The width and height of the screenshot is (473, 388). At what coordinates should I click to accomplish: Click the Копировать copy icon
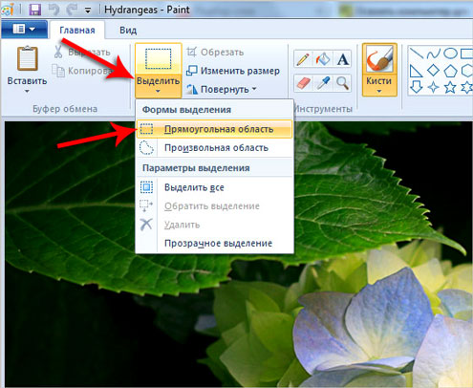point(58,70)
